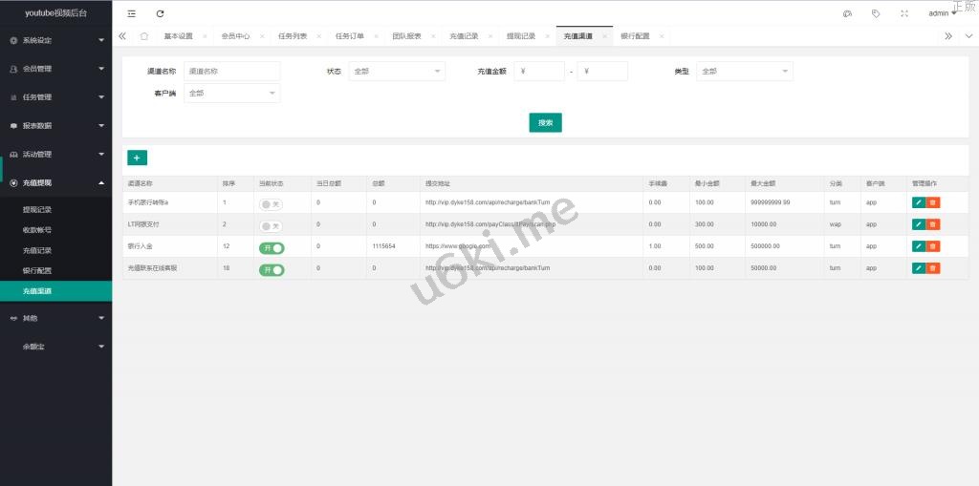Click the tag note icon in header

[876, 13]
